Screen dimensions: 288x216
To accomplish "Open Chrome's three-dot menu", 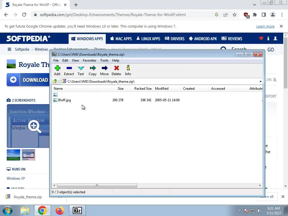I will [x=282, y=15].
